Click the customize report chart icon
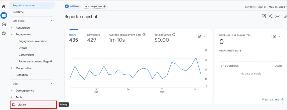This screenshot has width=287, height=110. (x=264, y=16)
